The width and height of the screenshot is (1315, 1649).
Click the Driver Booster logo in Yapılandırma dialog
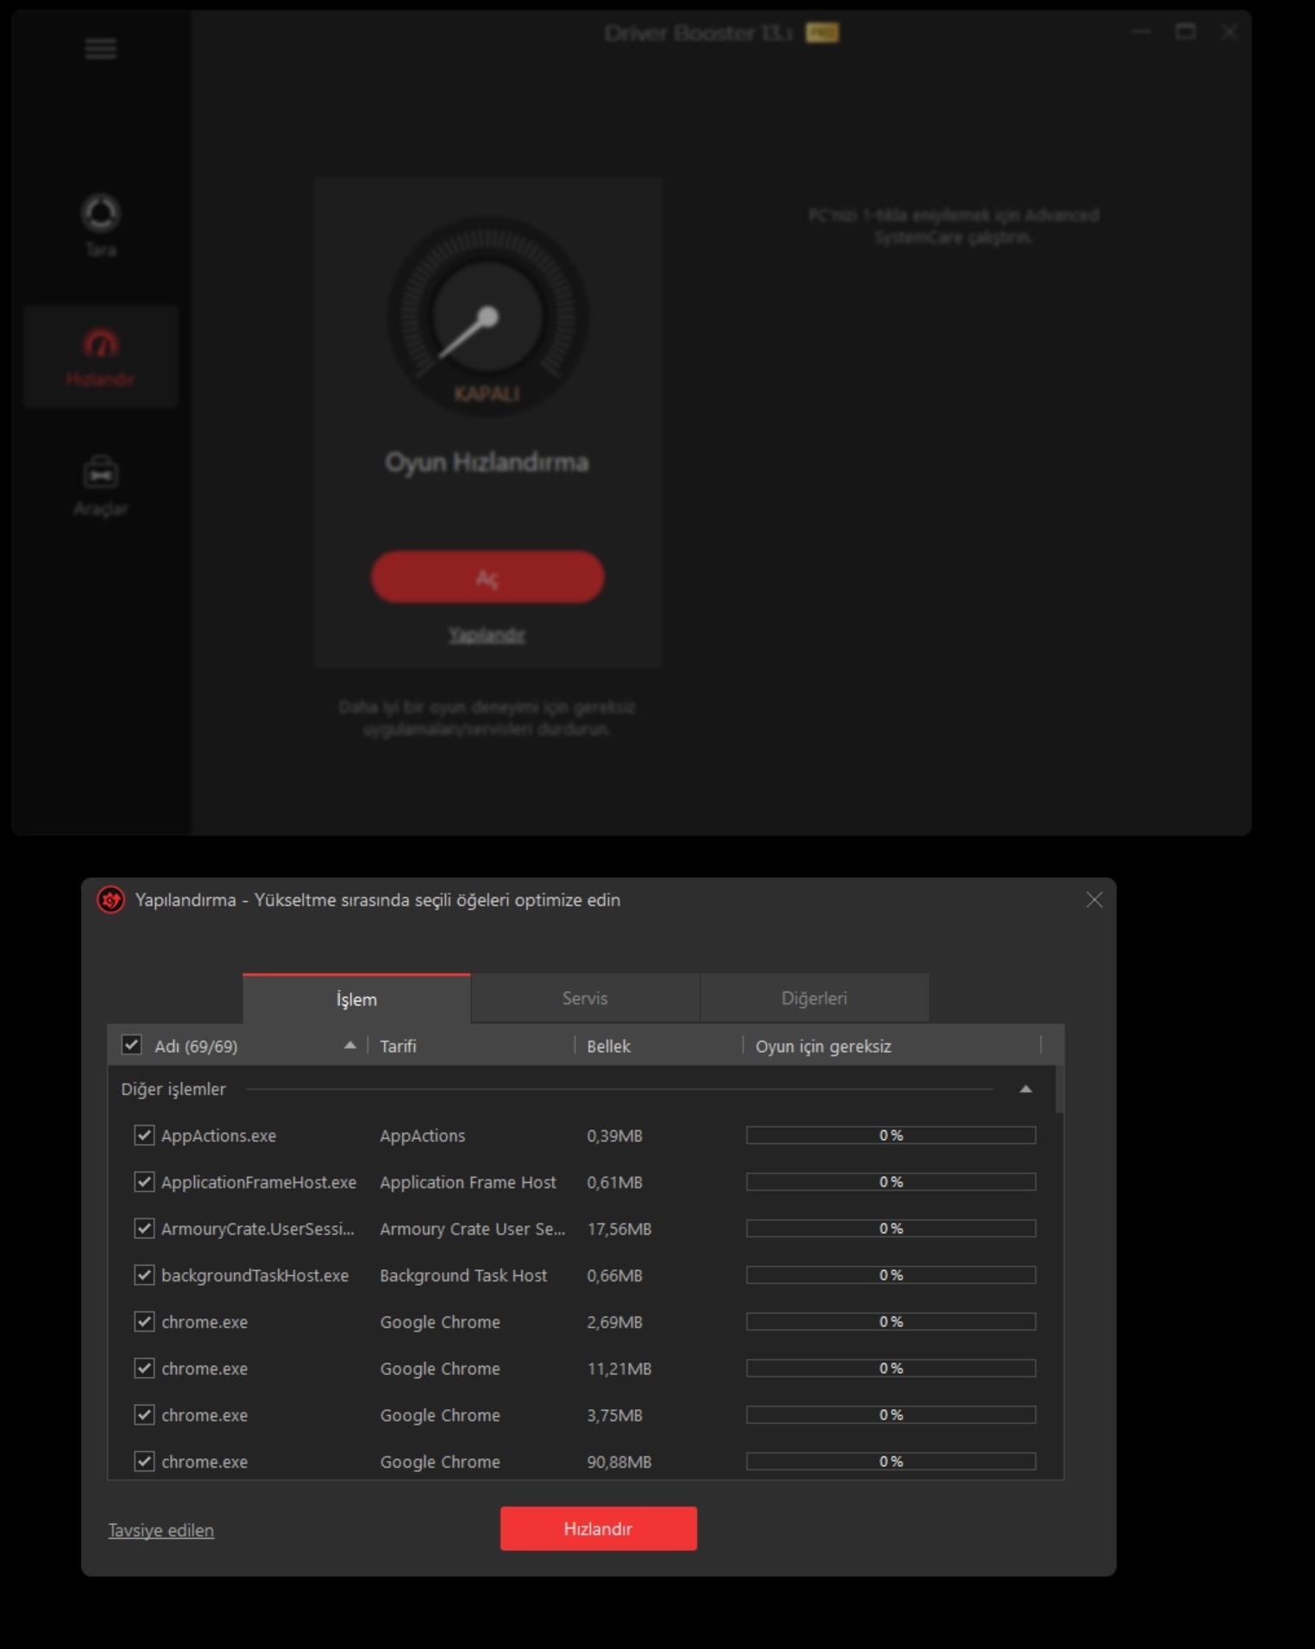[x=110, y=900]
